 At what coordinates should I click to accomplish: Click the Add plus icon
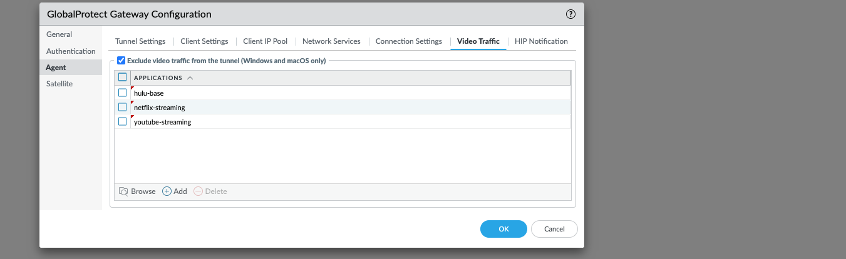tap(167, 191)
